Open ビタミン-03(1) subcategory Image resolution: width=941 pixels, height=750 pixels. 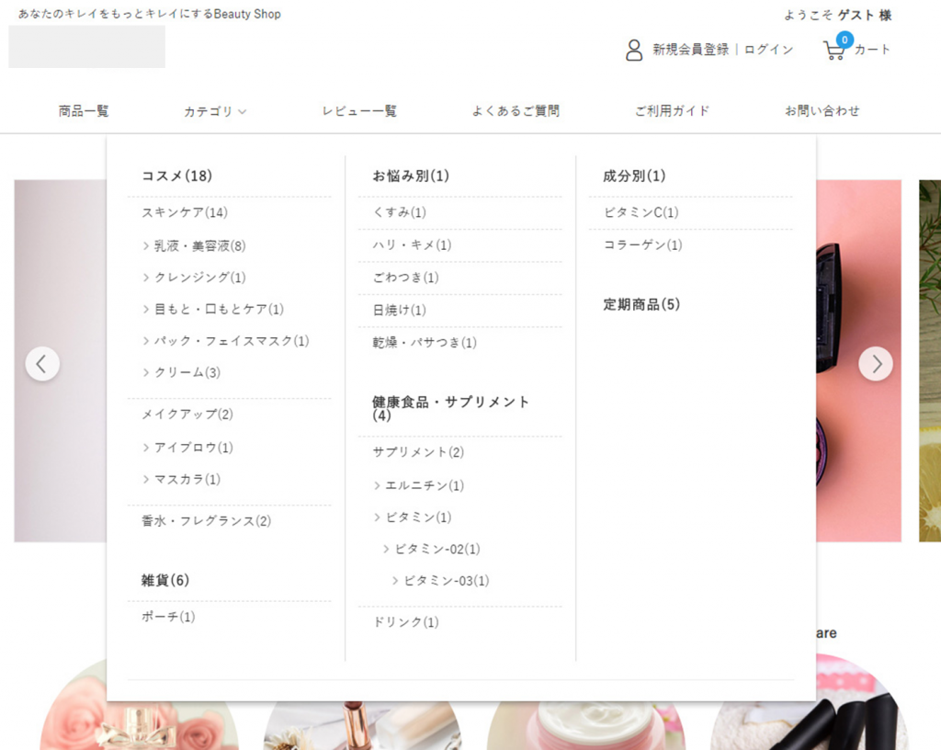coord(447,582)
